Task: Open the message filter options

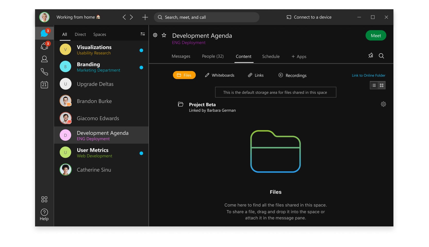Action: (143, 34)
